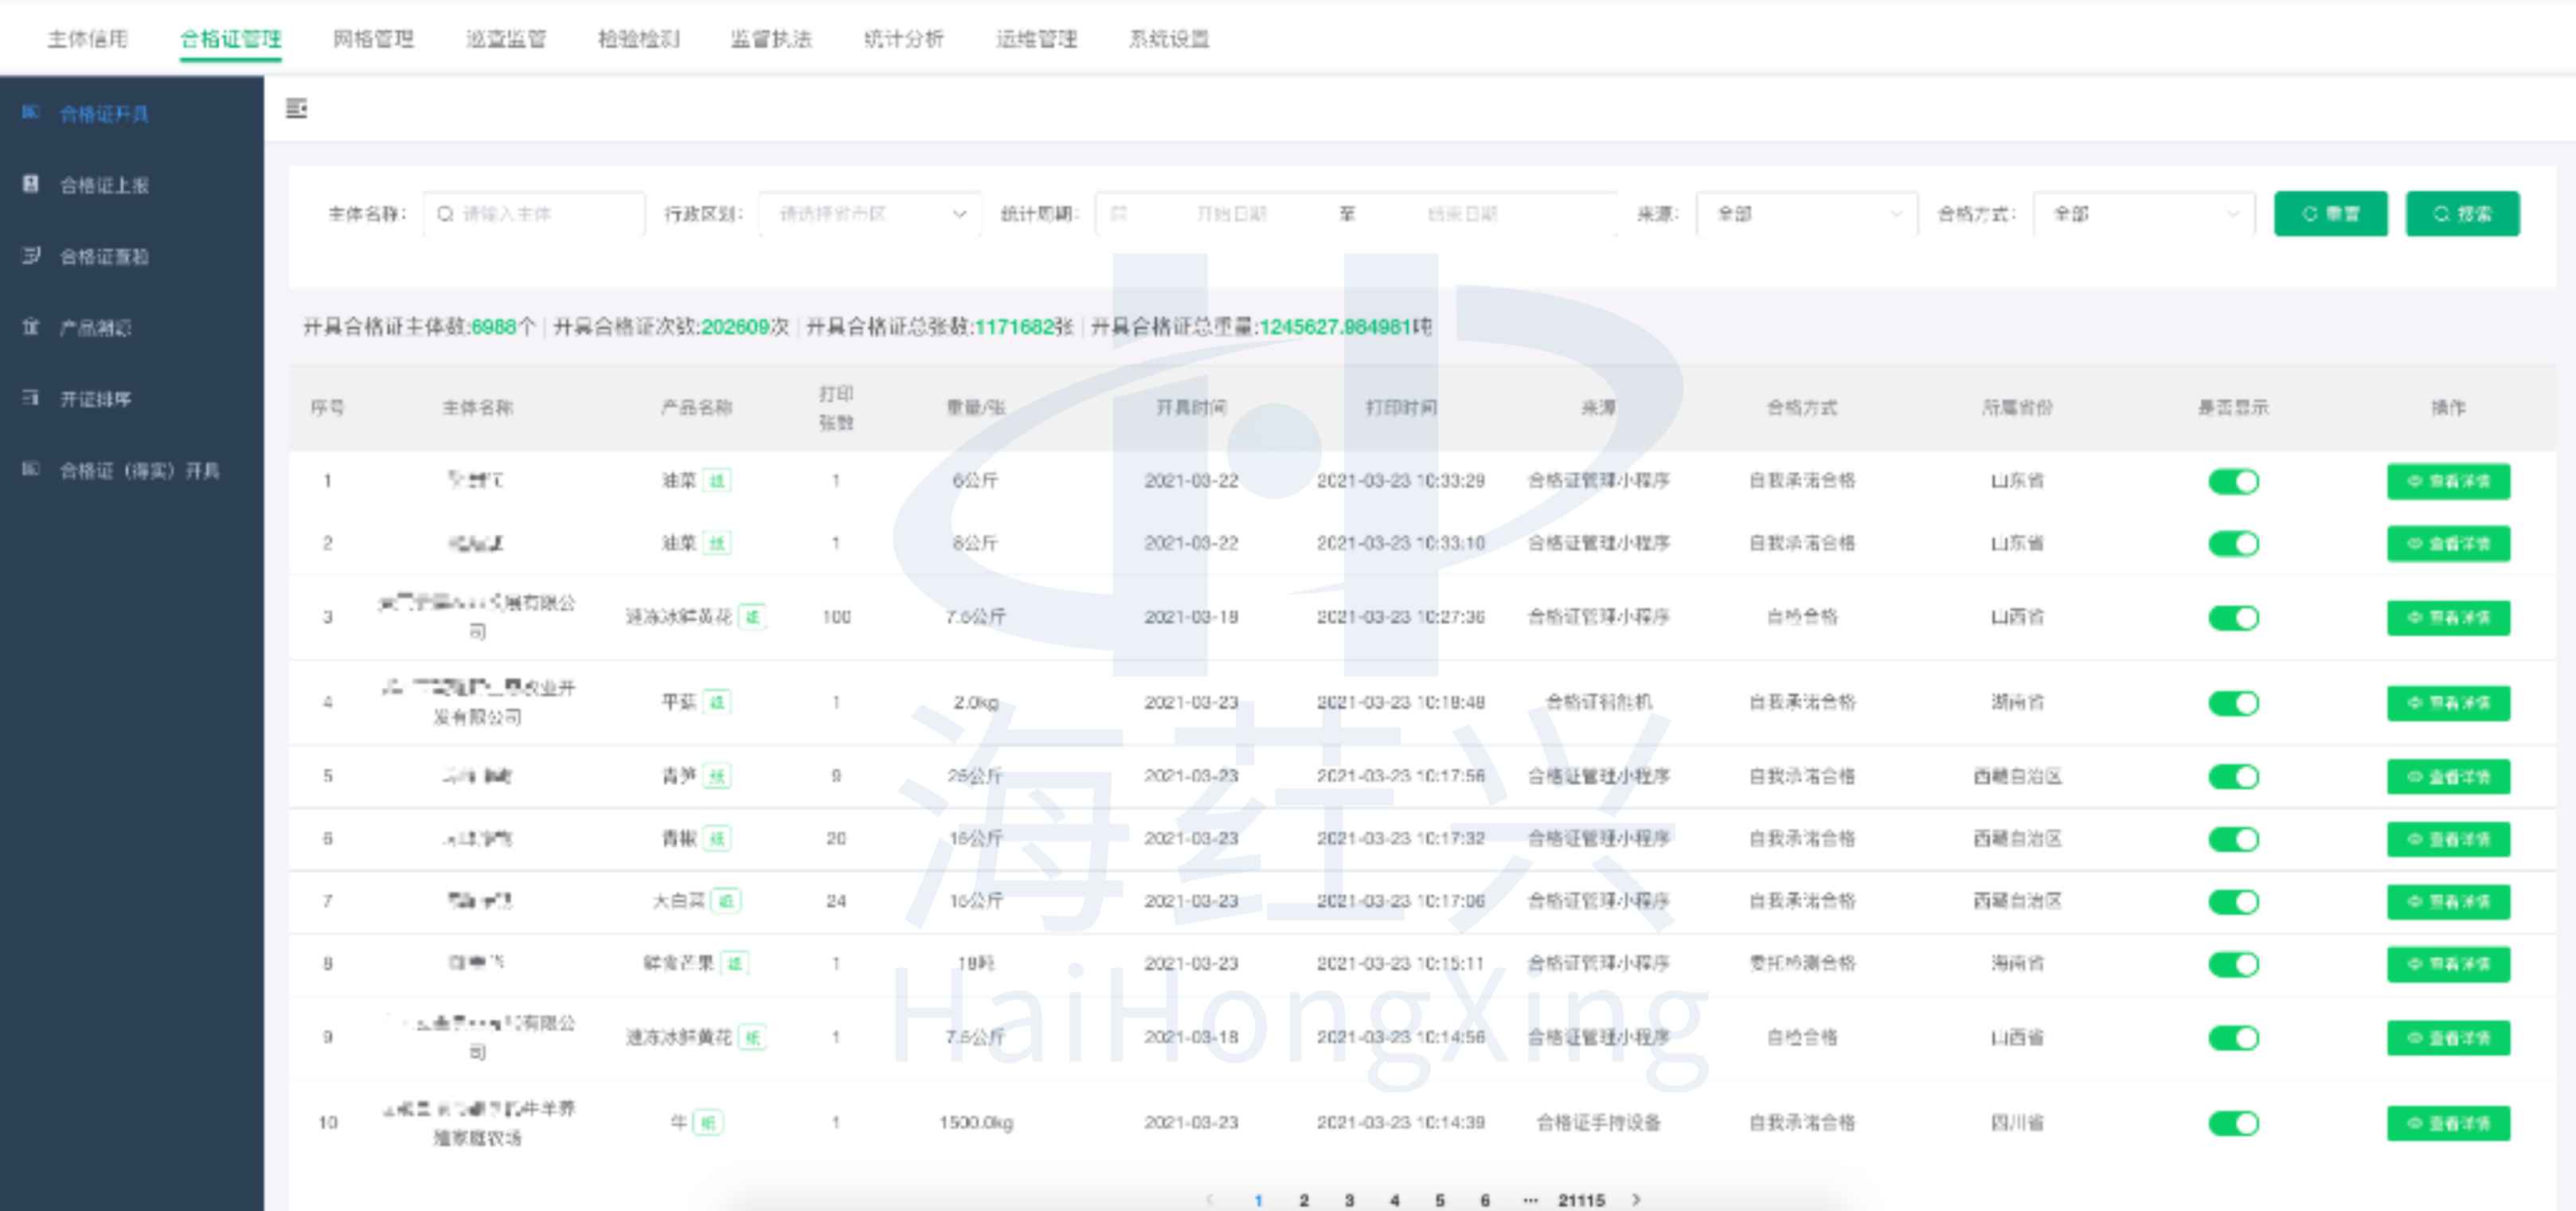Click the sidebar collapse hamburger icon
Viewport: 2576px width, 1211px height.
click(x=296, y=108)
